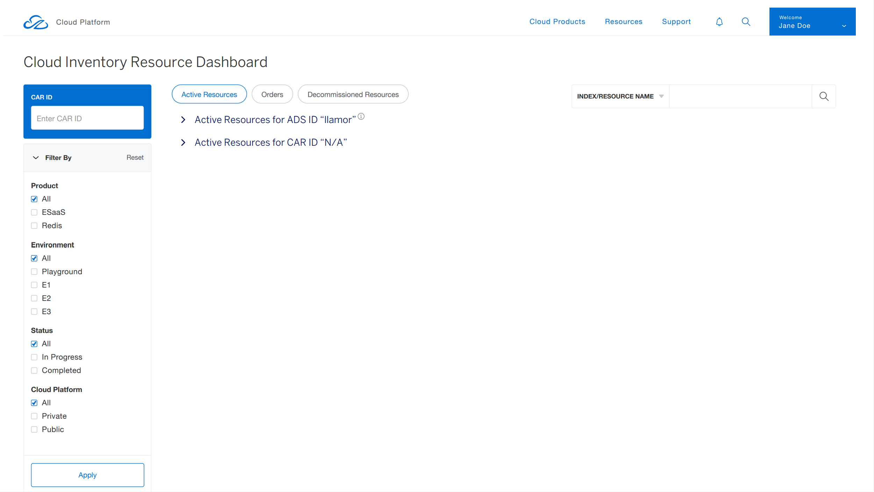Screen dimensions: 874x492
Task: Open the Decommissioned Resources tab
Action: [x=353, y=94]
